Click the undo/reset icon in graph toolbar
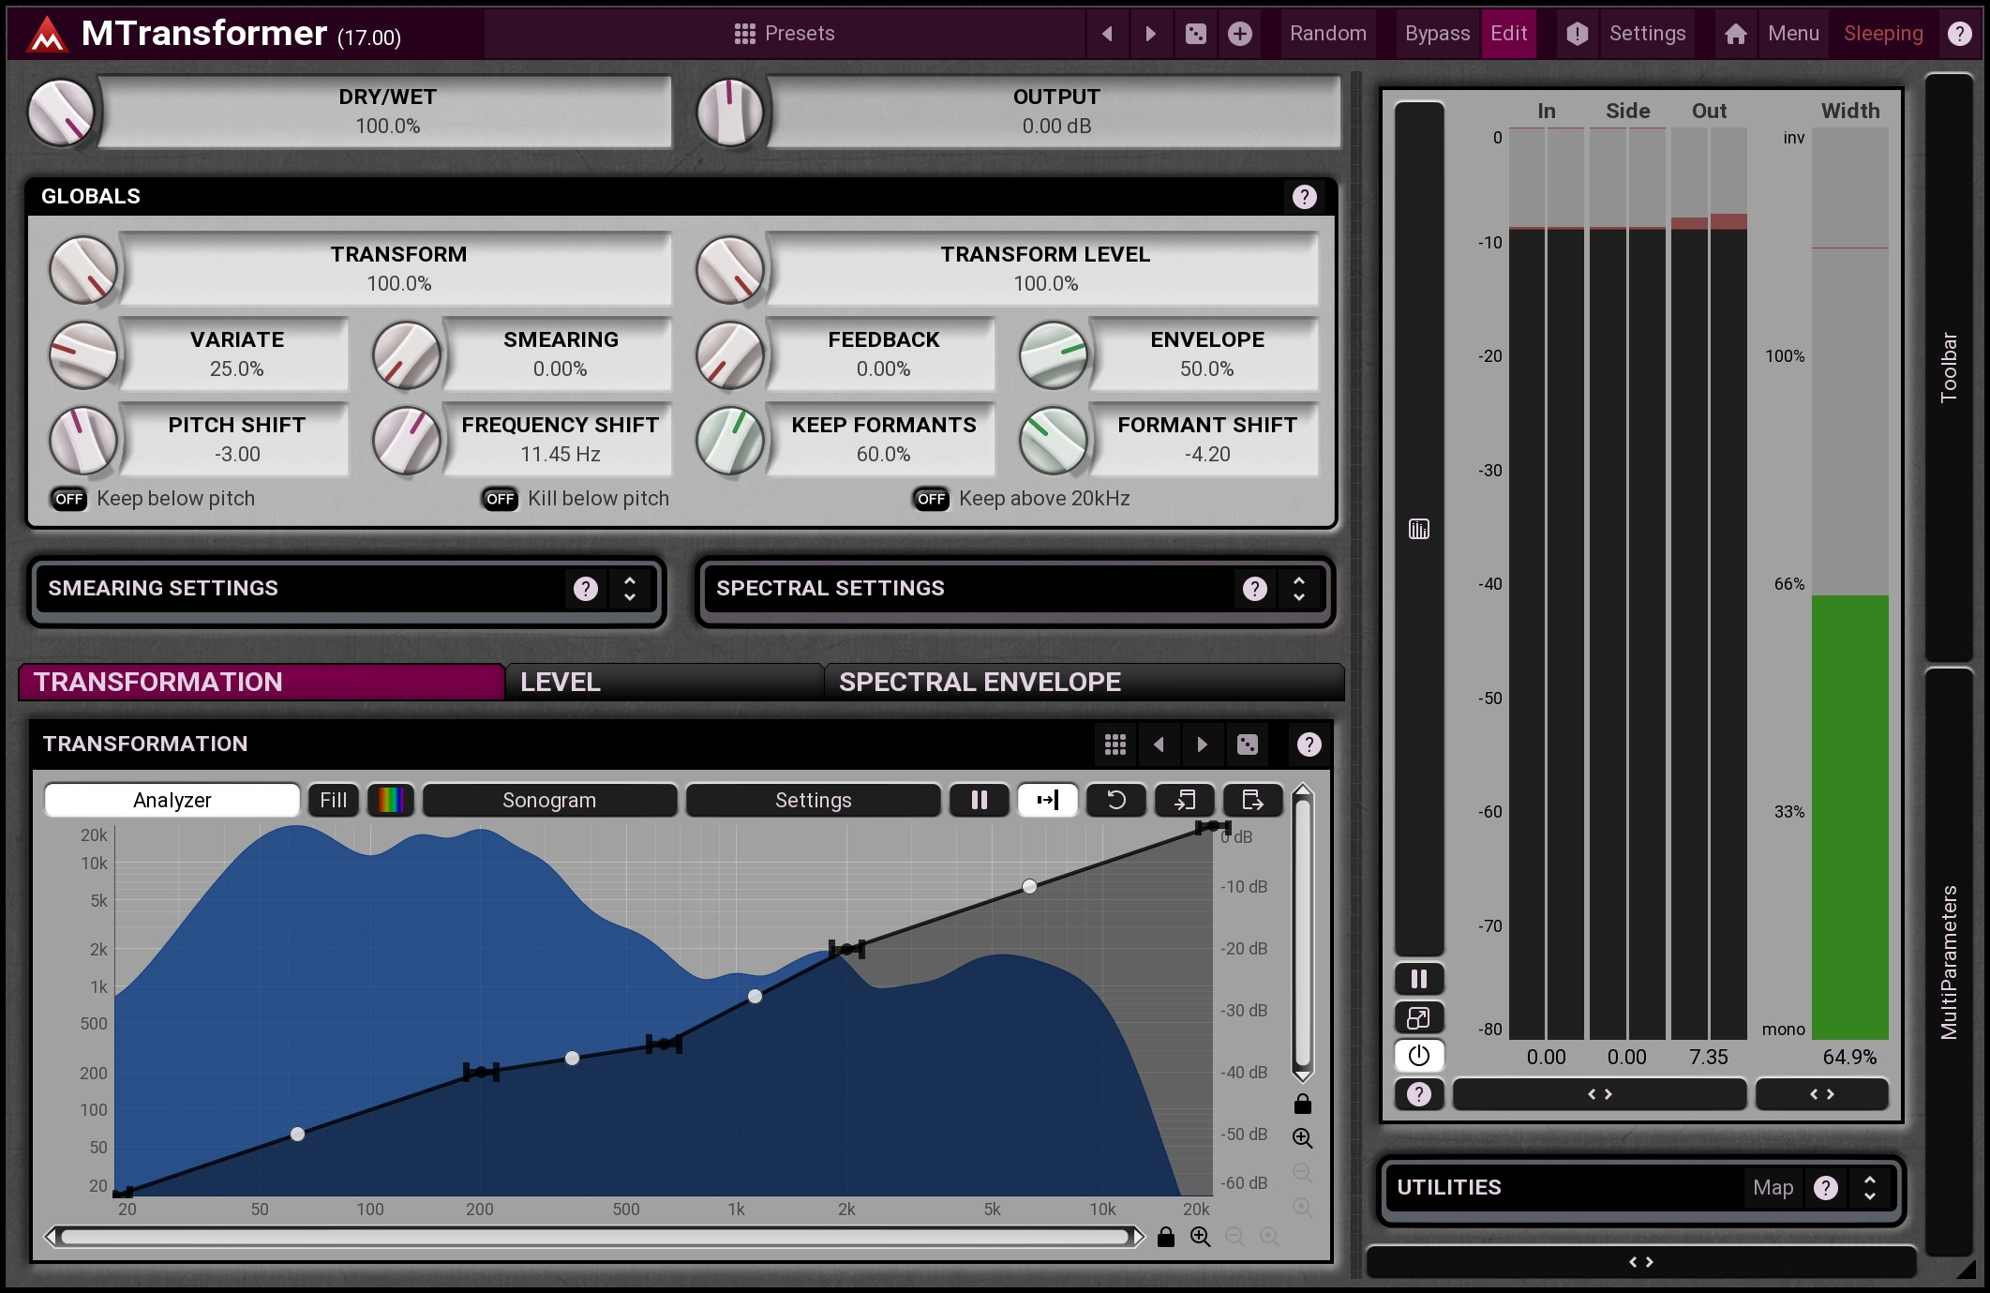The image size is (1990, 1293). [1115, 800]
